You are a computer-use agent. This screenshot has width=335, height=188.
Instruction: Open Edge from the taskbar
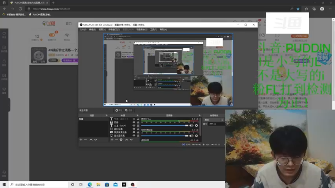click(x=90, y=185)
